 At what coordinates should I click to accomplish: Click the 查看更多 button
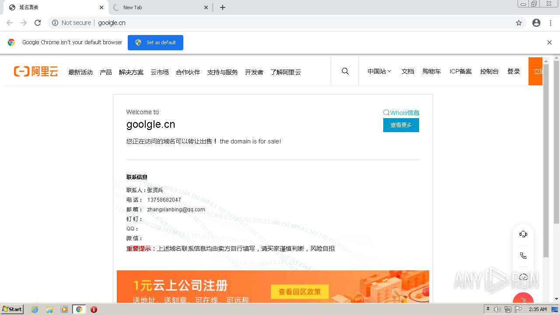coord(401,125)
